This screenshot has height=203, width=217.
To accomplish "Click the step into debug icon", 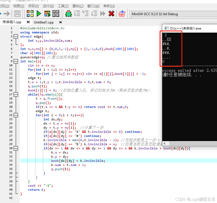I will tap(85, 13).
